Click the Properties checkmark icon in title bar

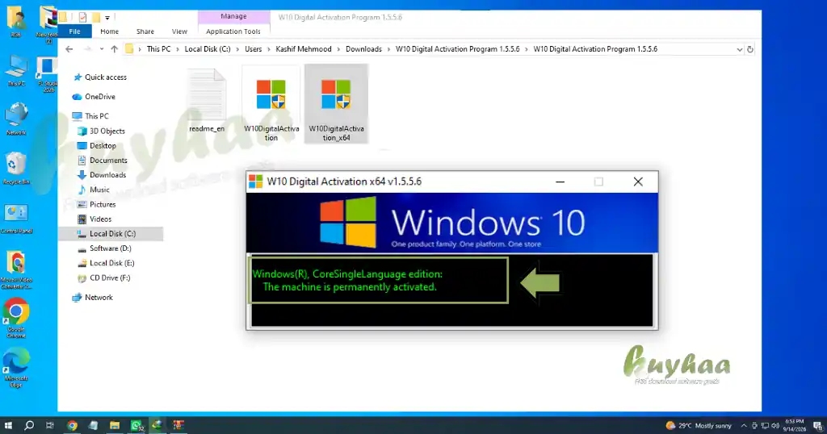click(83, 18)
